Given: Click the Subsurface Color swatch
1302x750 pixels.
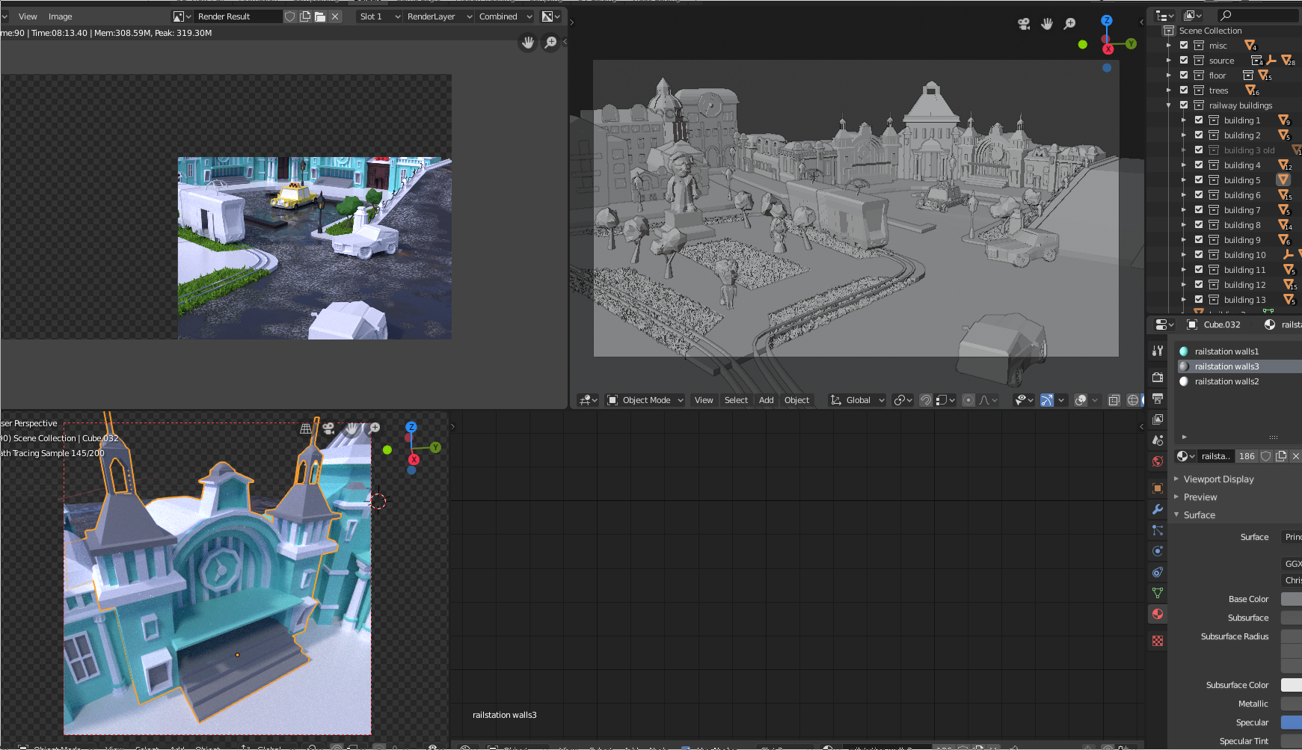Looking at the screenshot, I should point(1291,685).
